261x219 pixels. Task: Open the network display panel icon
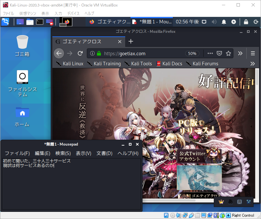(204, 22)
